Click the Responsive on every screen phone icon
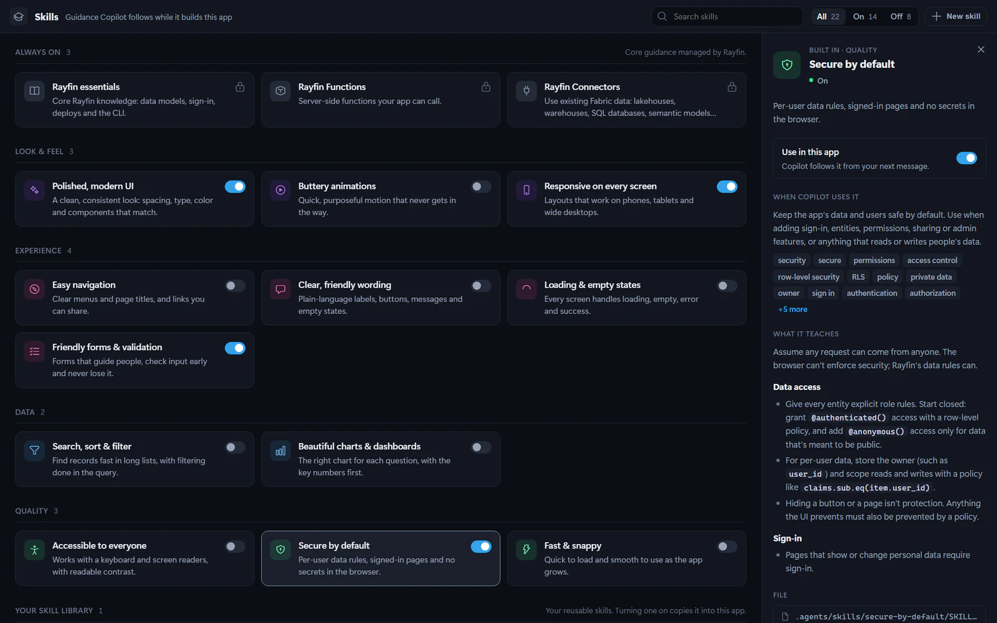This screenshot has height=623, width=997. [x=527, y=190]
